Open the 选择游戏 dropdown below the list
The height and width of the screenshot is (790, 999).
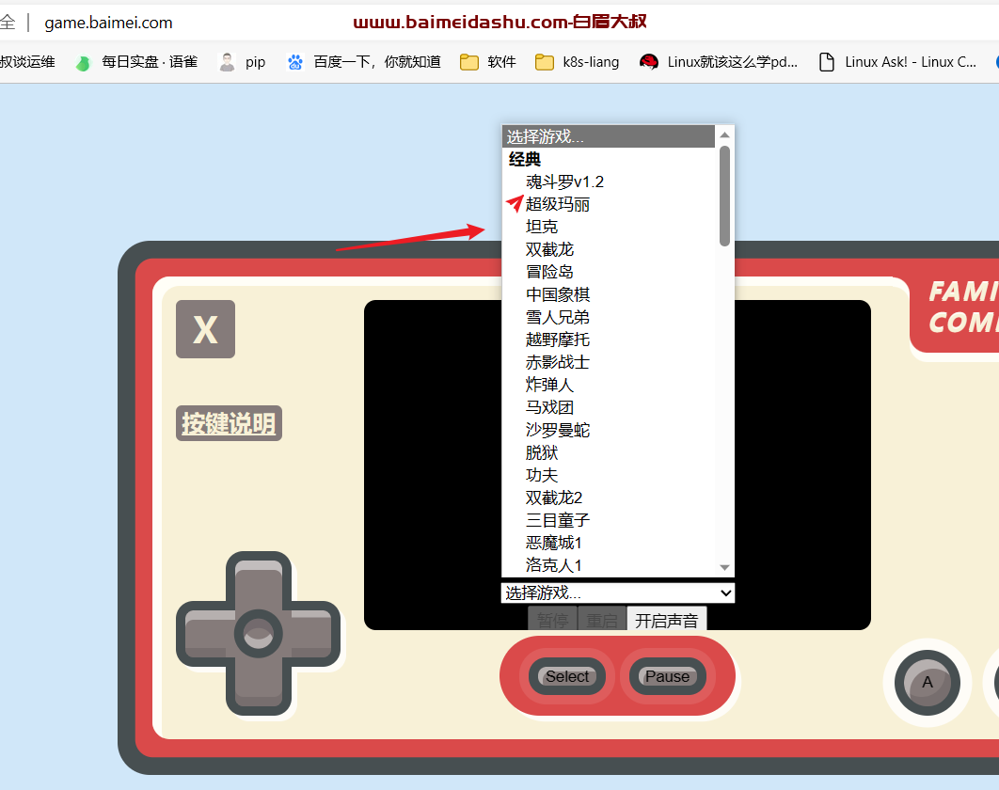click(618, 593)
